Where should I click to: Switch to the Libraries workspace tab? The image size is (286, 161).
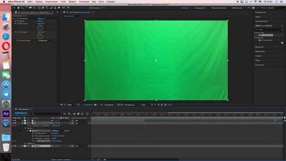click(237, 8)
